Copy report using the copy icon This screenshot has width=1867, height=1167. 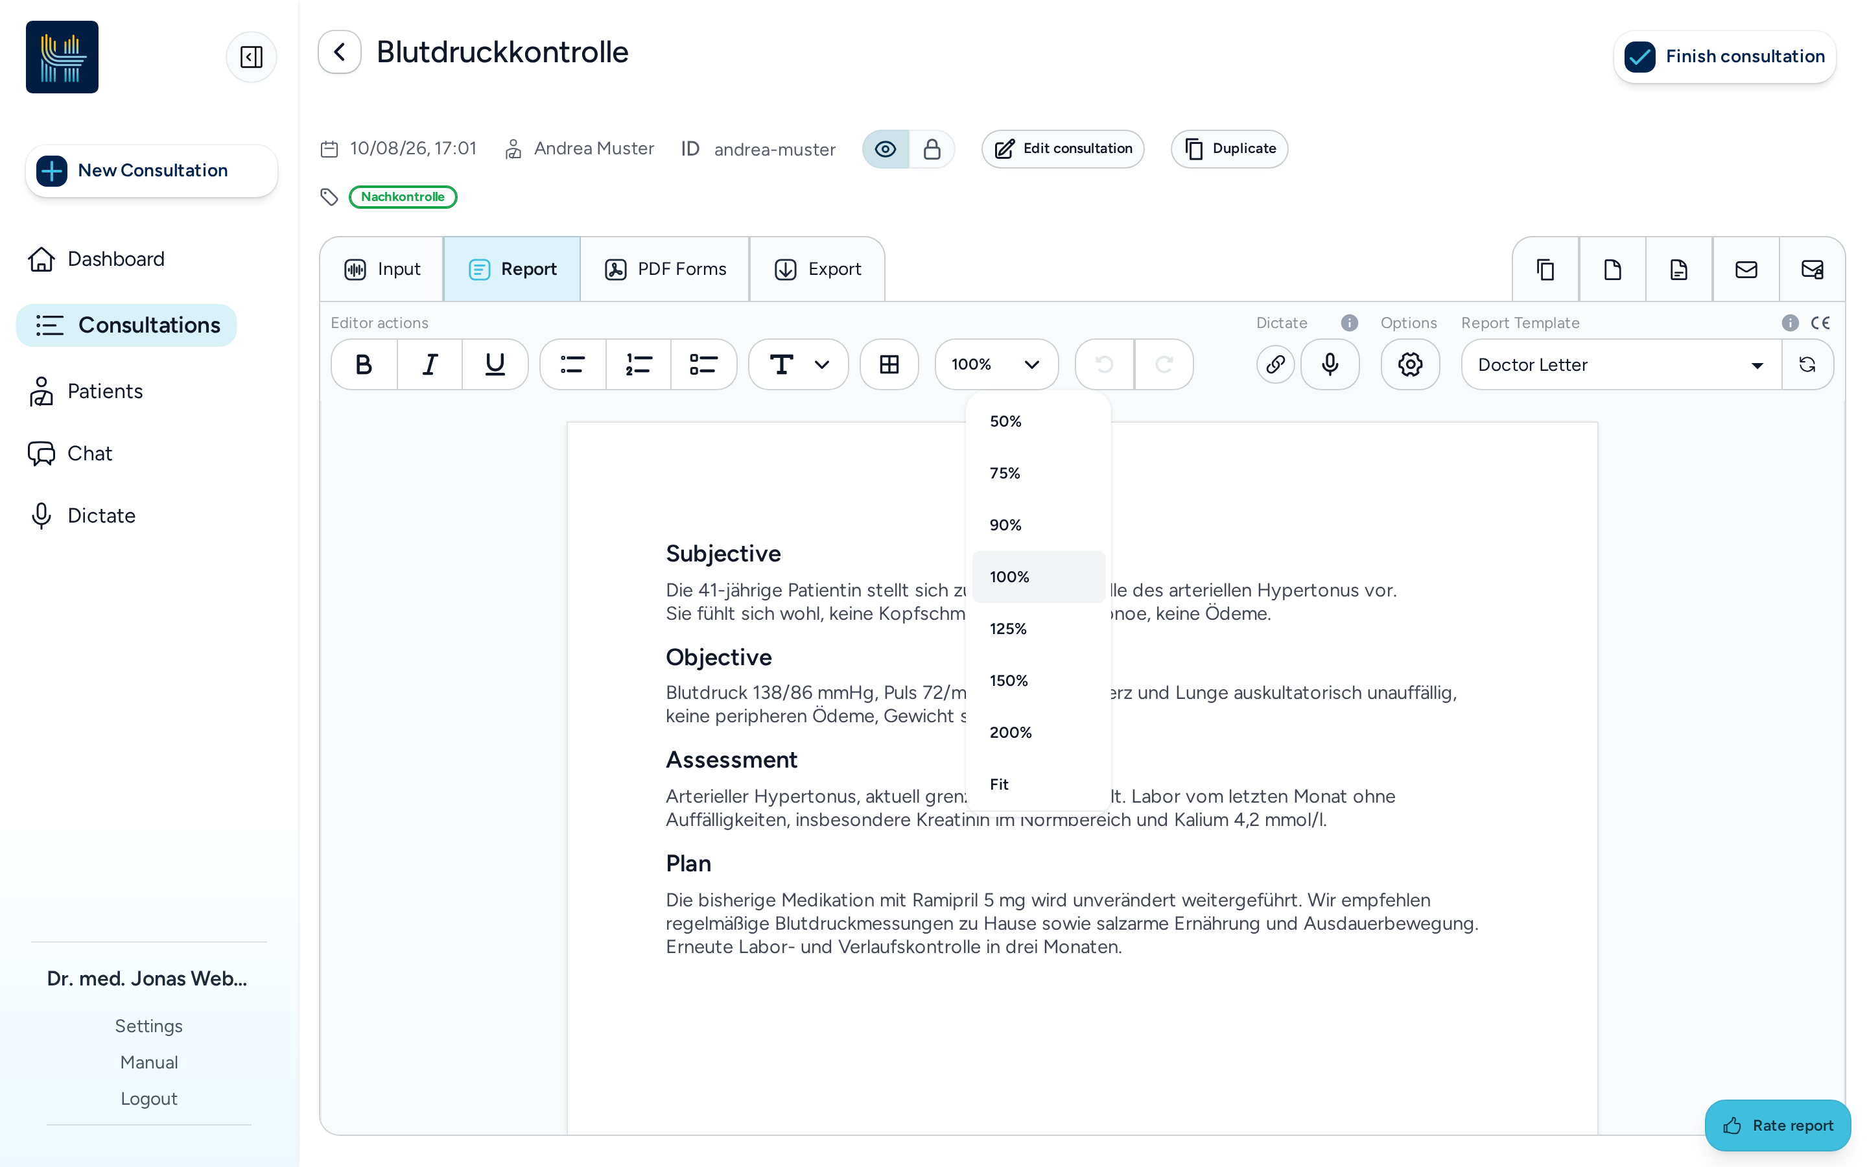click(1545, 269)
